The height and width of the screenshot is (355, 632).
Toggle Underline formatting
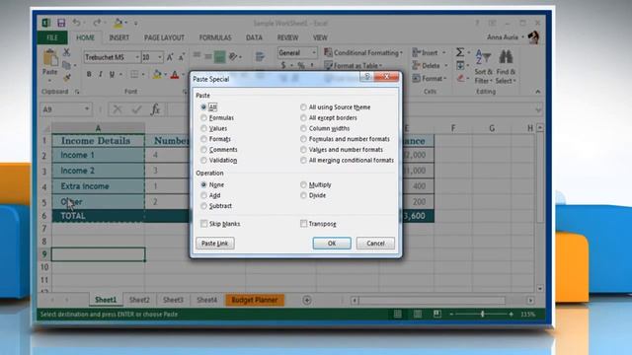(112, 74)
